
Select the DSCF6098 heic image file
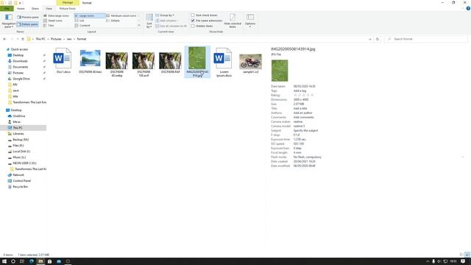click(90, 61)
